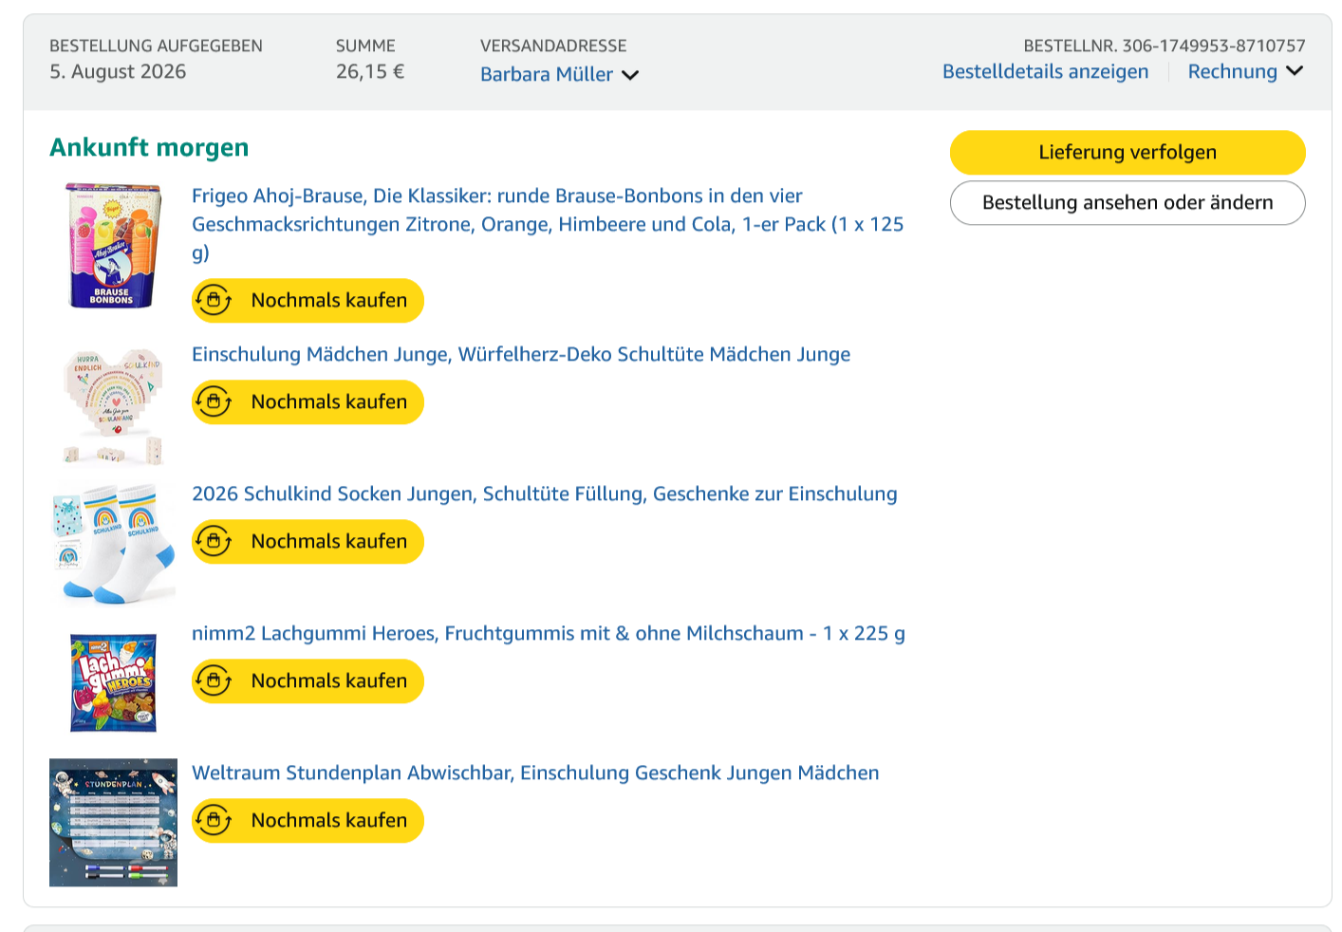
Task: Open Frigeo Ahoj-Brause product title link
Action: (548, 224)
